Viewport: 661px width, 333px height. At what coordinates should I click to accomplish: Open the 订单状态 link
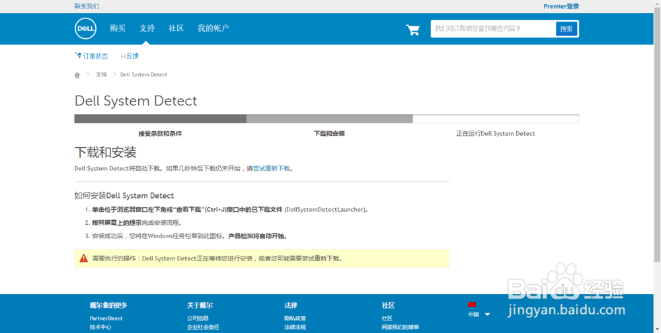91,56
